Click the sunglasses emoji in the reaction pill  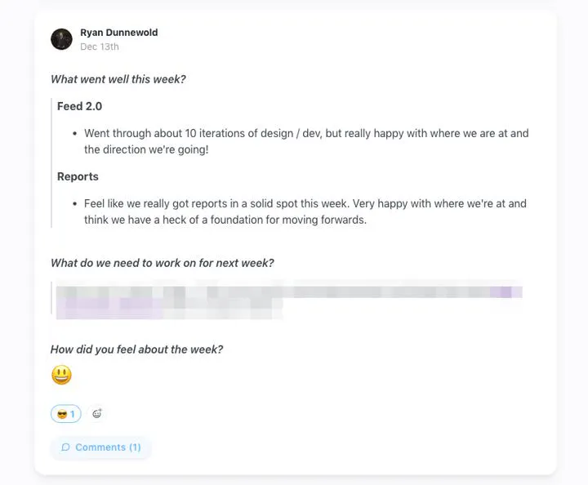pyautogui.click(x=61, y=414)
